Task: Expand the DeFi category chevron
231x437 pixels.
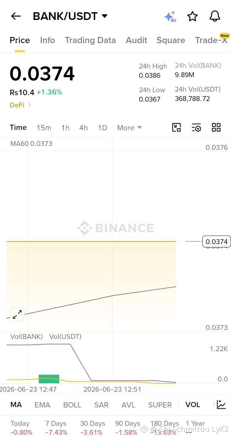Action: pyautogui.click(x=30, y=105)
